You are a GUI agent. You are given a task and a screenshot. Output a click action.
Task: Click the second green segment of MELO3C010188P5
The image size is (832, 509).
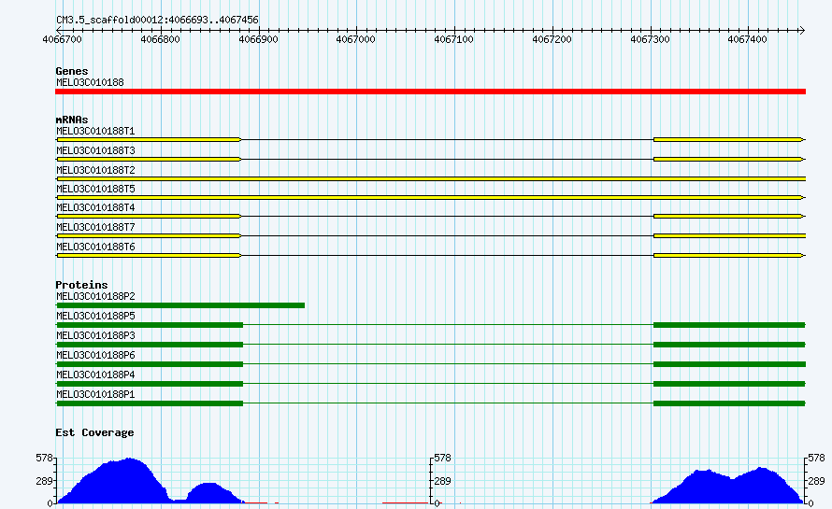point(729,325)
